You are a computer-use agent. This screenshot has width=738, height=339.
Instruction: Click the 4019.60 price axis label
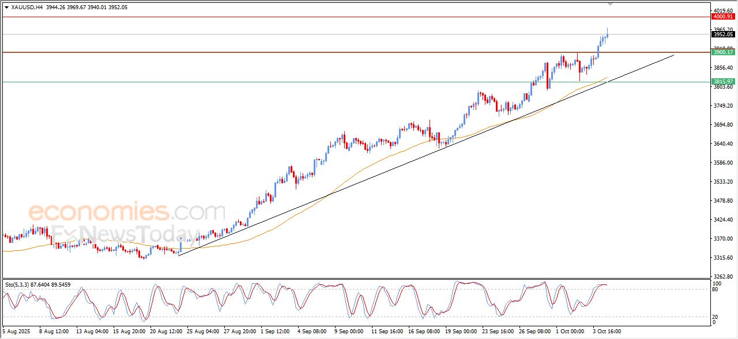[723, 10]
